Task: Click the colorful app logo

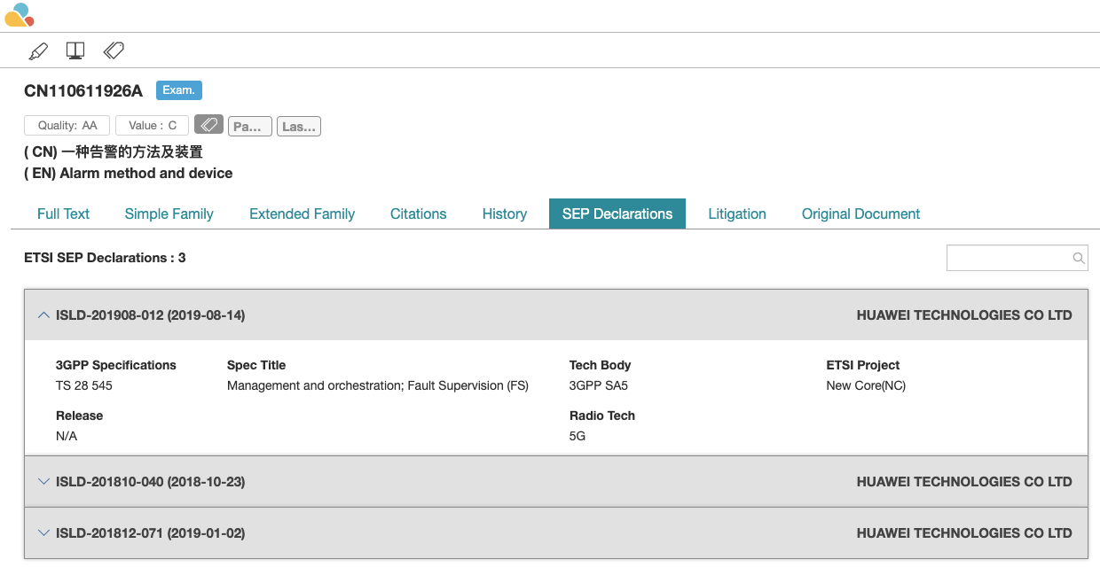Action: click(x=19, y=15)
